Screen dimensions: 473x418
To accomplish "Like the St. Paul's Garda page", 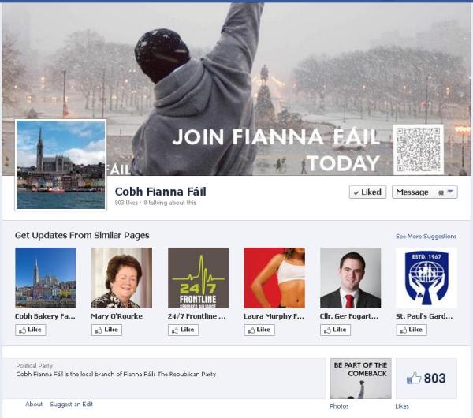I will [x=412, y=330].
